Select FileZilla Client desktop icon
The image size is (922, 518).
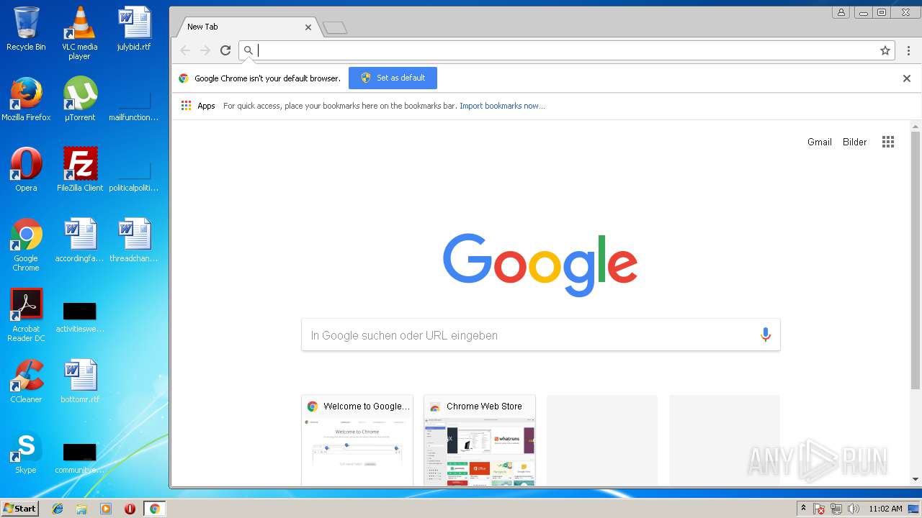click(80, 170)
